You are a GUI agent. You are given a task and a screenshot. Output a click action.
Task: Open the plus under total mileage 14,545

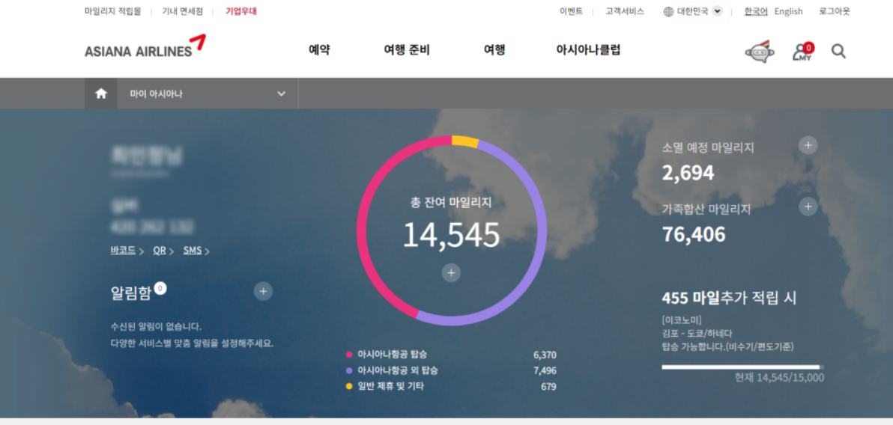click(451, 273)
